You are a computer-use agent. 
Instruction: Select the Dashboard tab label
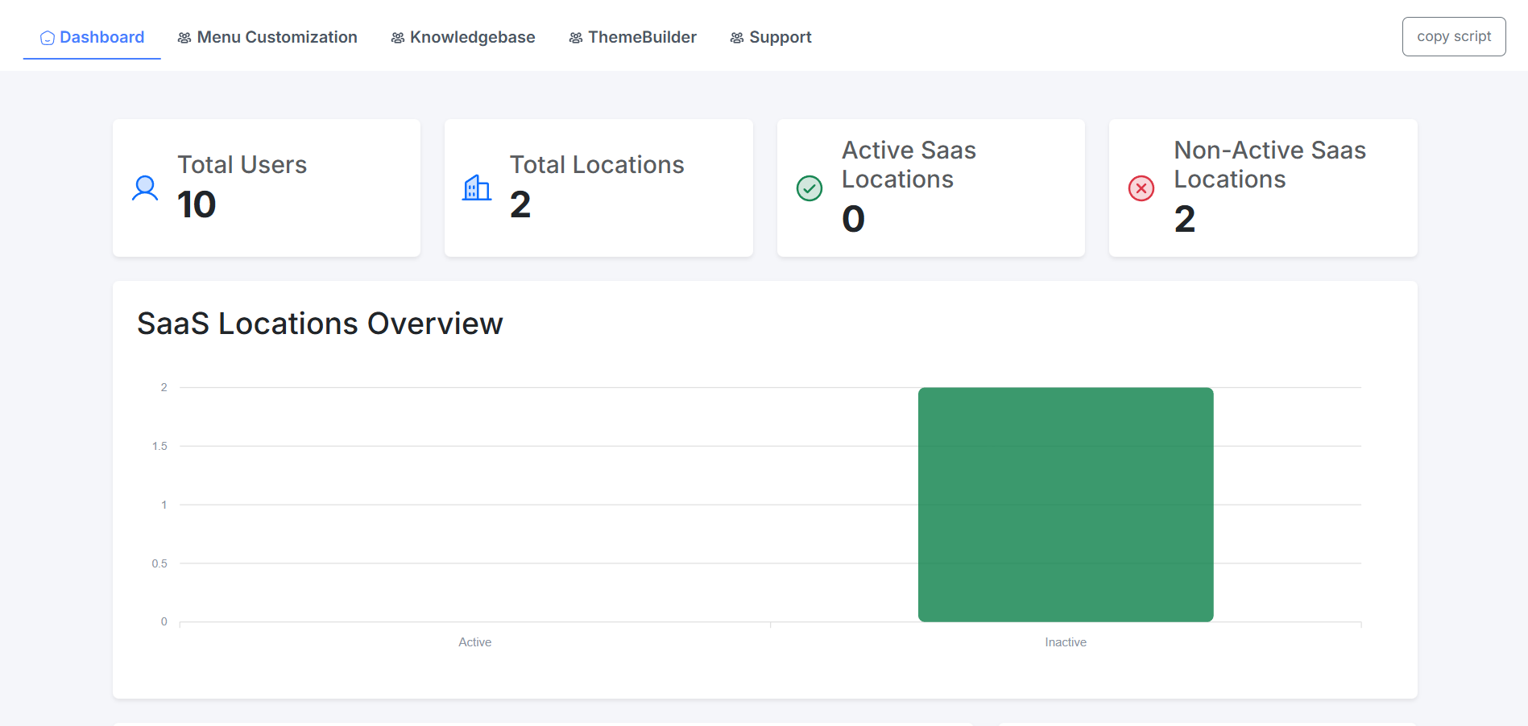pyautogui.click(x=101, y=37)
